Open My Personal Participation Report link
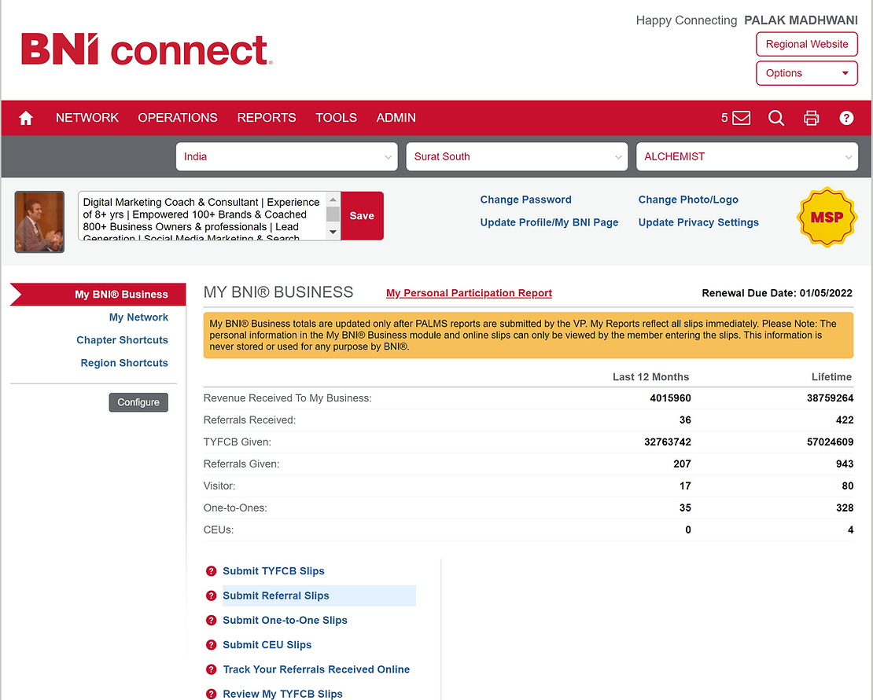Viewport: 873px width, 700px height. [x=469, y=293]
